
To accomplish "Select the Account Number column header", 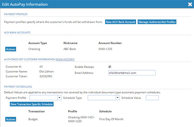I will click(110, 43).
